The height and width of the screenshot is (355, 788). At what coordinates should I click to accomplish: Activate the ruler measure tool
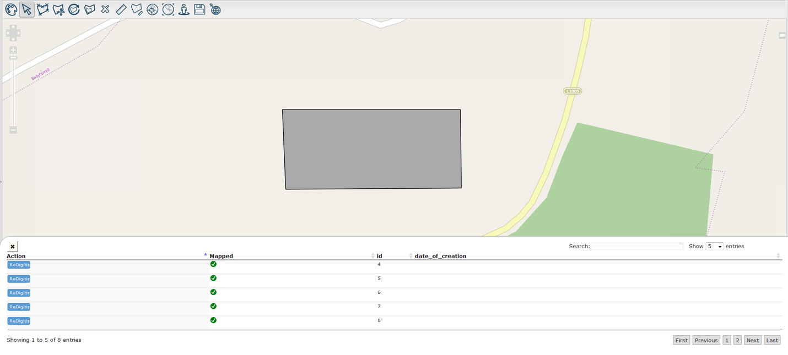(121, 9)
